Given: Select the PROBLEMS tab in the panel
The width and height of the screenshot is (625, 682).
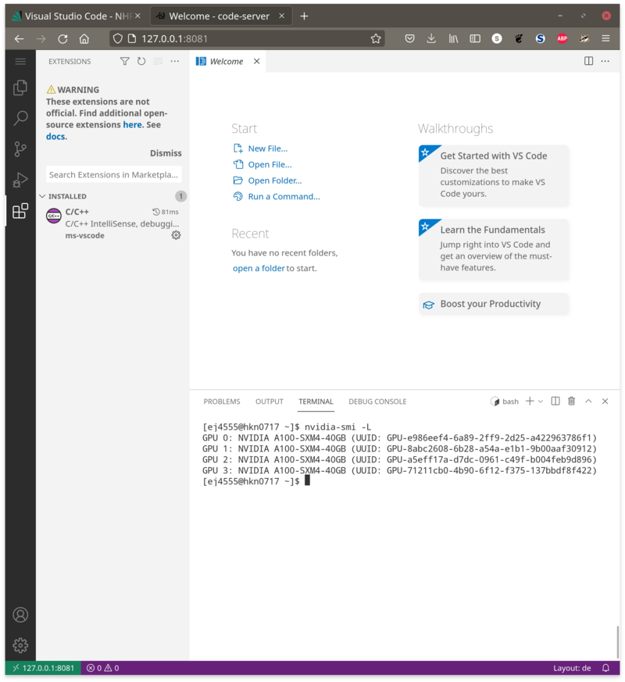Looking at the screenshot, I should pos(222,402).
